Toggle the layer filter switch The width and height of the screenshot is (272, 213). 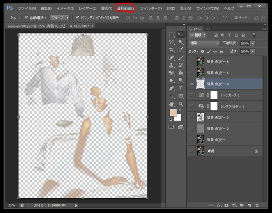click(254, 35)
